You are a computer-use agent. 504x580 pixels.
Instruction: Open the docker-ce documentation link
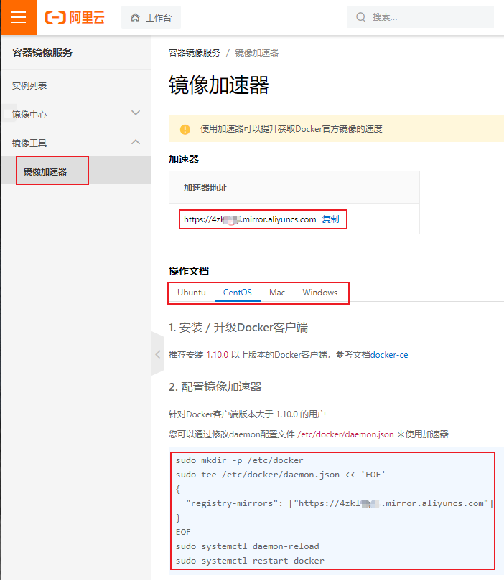[389, 355]
